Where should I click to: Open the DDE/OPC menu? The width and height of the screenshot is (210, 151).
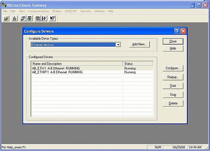point(71,11)
